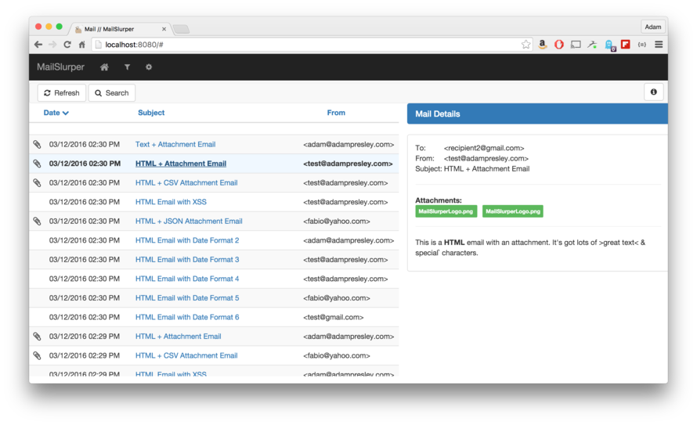Click the Adam profile button
Screen dimensions: 697x425
tap(653, 27)
